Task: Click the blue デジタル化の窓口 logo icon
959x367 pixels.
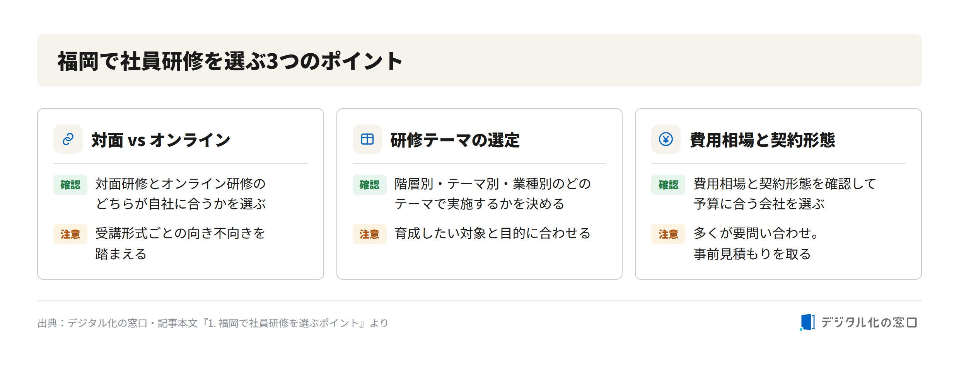Action: (807, 322)
